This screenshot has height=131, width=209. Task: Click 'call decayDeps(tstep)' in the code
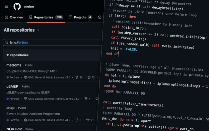(163, 8)
